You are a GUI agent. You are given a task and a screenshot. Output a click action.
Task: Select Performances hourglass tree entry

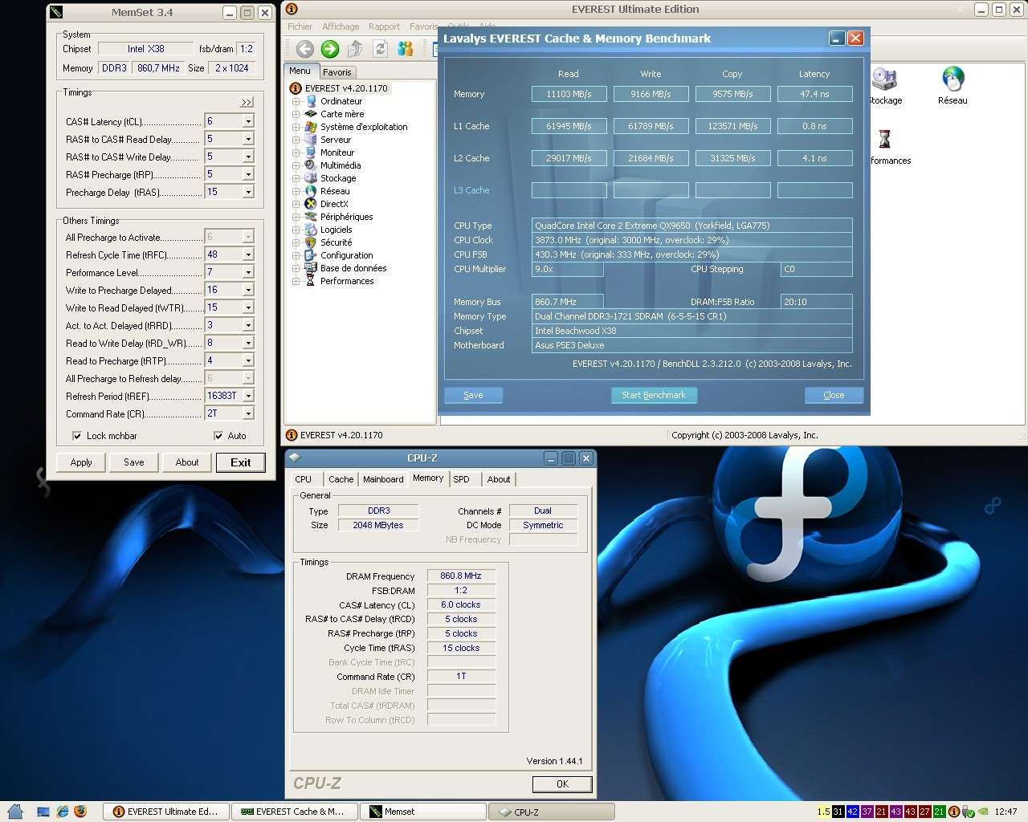(347, 281)
